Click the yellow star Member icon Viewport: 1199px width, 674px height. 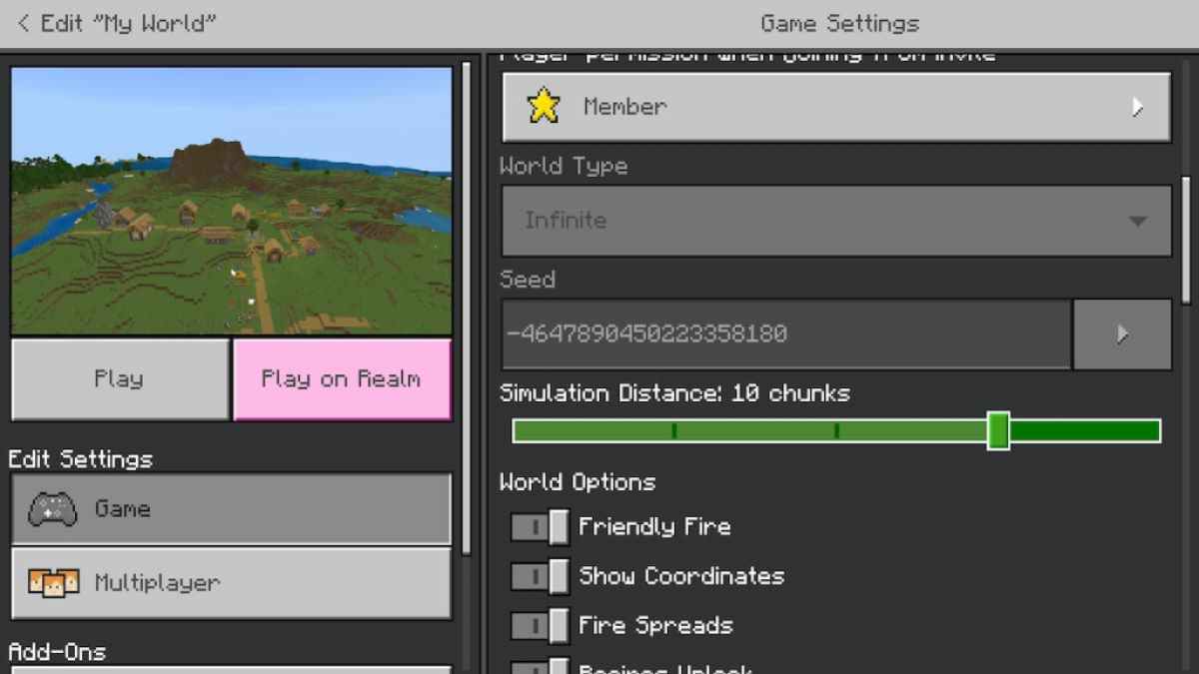coord(544,106)
